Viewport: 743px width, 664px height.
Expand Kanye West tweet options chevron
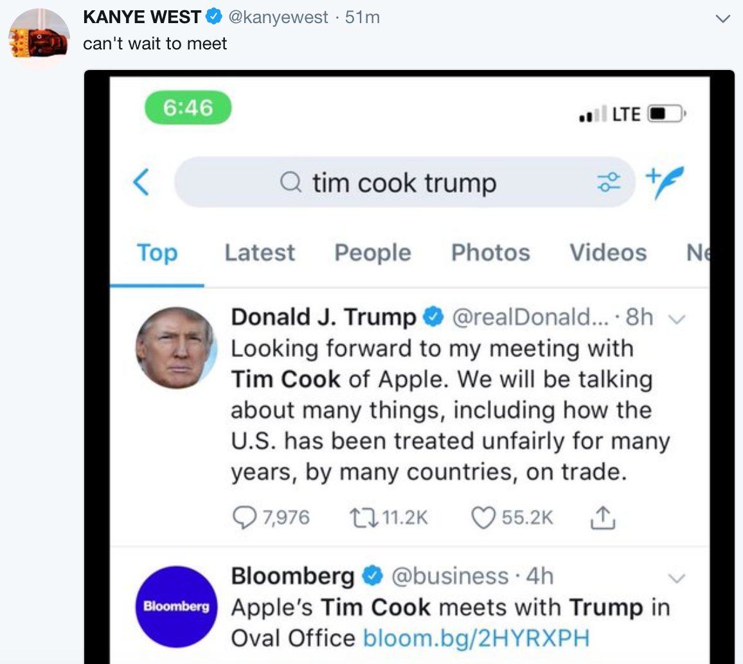point(723,19)
